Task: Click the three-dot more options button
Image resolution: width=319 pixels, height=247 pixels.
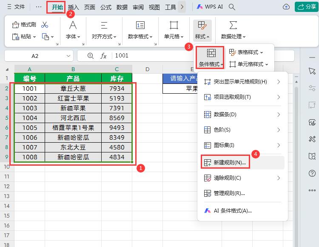Action: (x=38, y=7)
